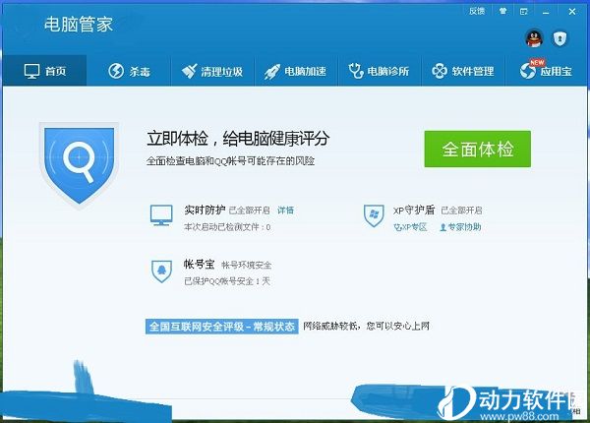This screenshot has width=590, height=423.
Task: Click the 实时防护 heading text
Action: pos(205,210)
